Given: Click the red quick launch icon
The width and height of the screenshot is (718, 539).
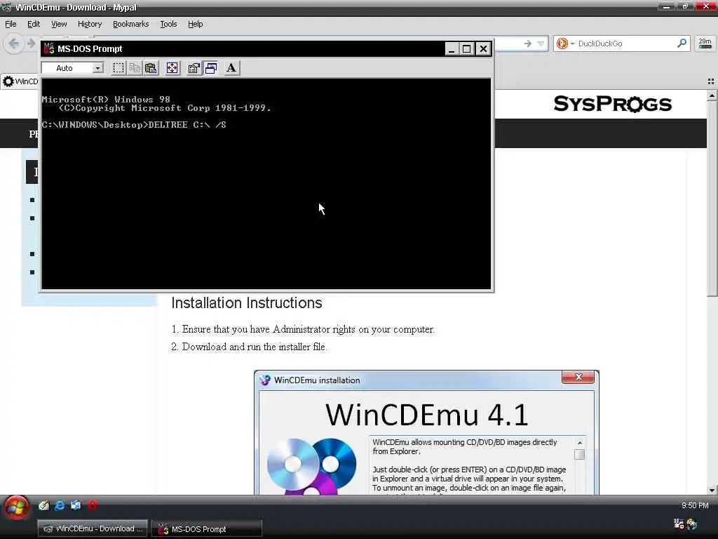Looking at the screenshot, I should click(93, 505).
